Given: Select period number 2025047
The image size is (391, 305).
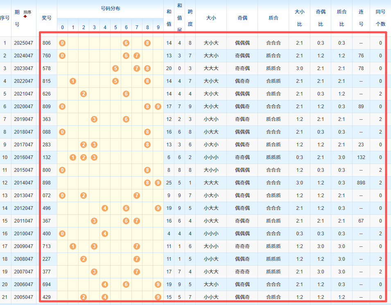Looking at the screenshot, I should tap(23, 43).
